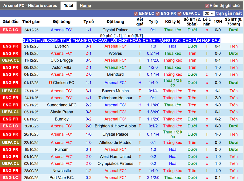This screenshot has height=181, width=244.
Task: Open Club Brugge team link
Action: click(x=62, y=60)
